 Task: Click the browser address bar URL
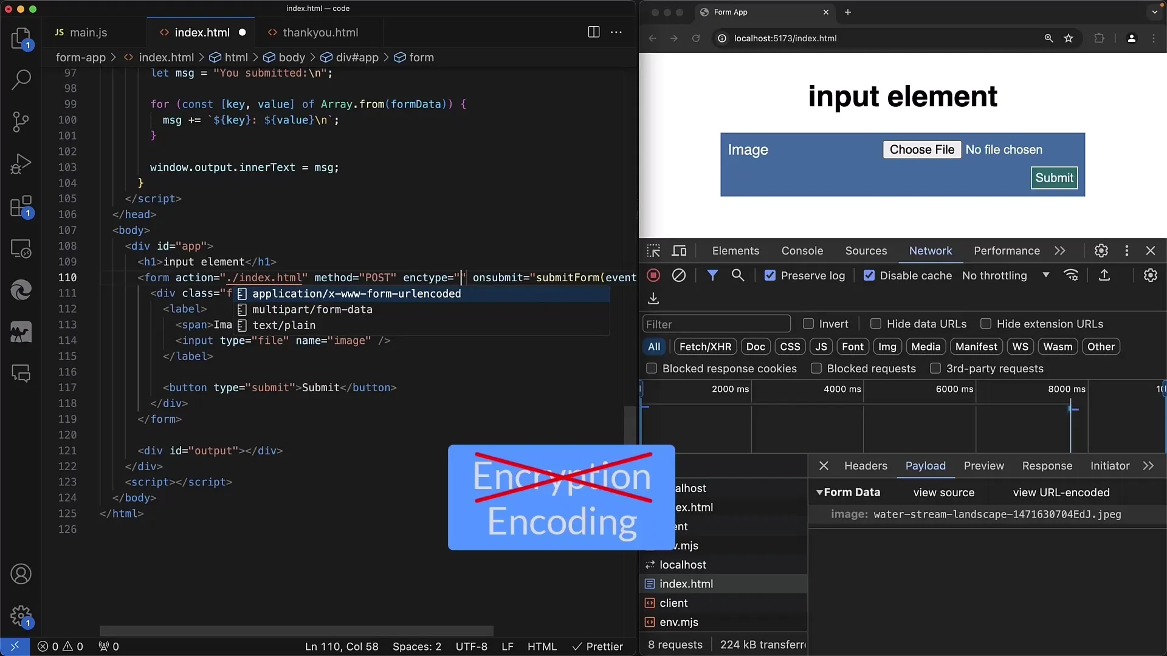coord(785,38)
